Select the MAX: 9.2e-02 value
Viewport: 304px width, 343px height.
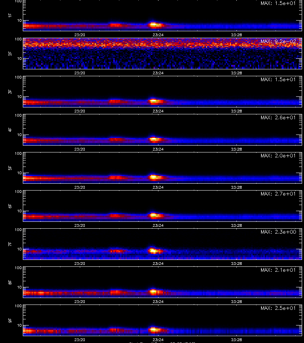point(278,41)
